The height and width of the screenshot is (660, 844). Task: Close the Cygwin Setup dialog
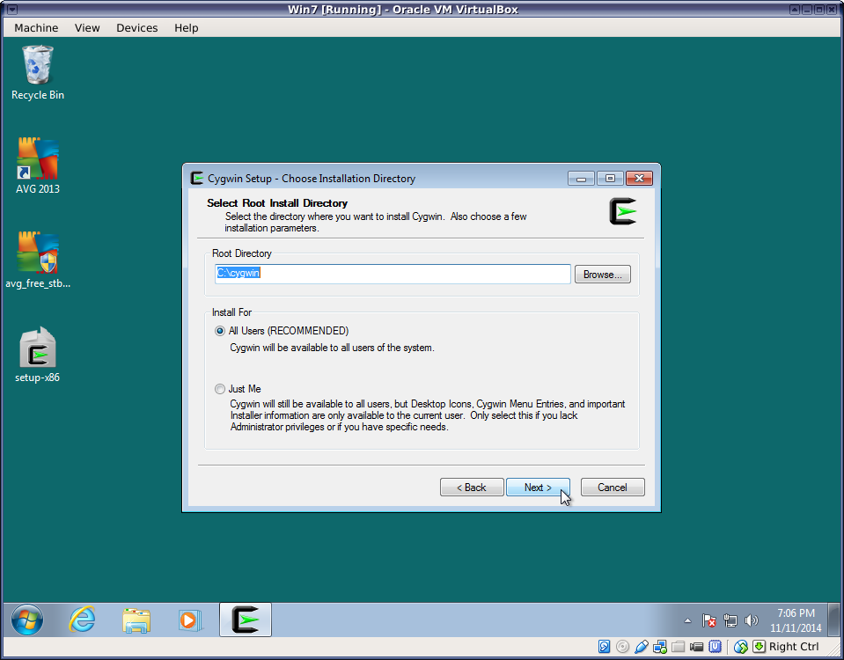point(640,178)
